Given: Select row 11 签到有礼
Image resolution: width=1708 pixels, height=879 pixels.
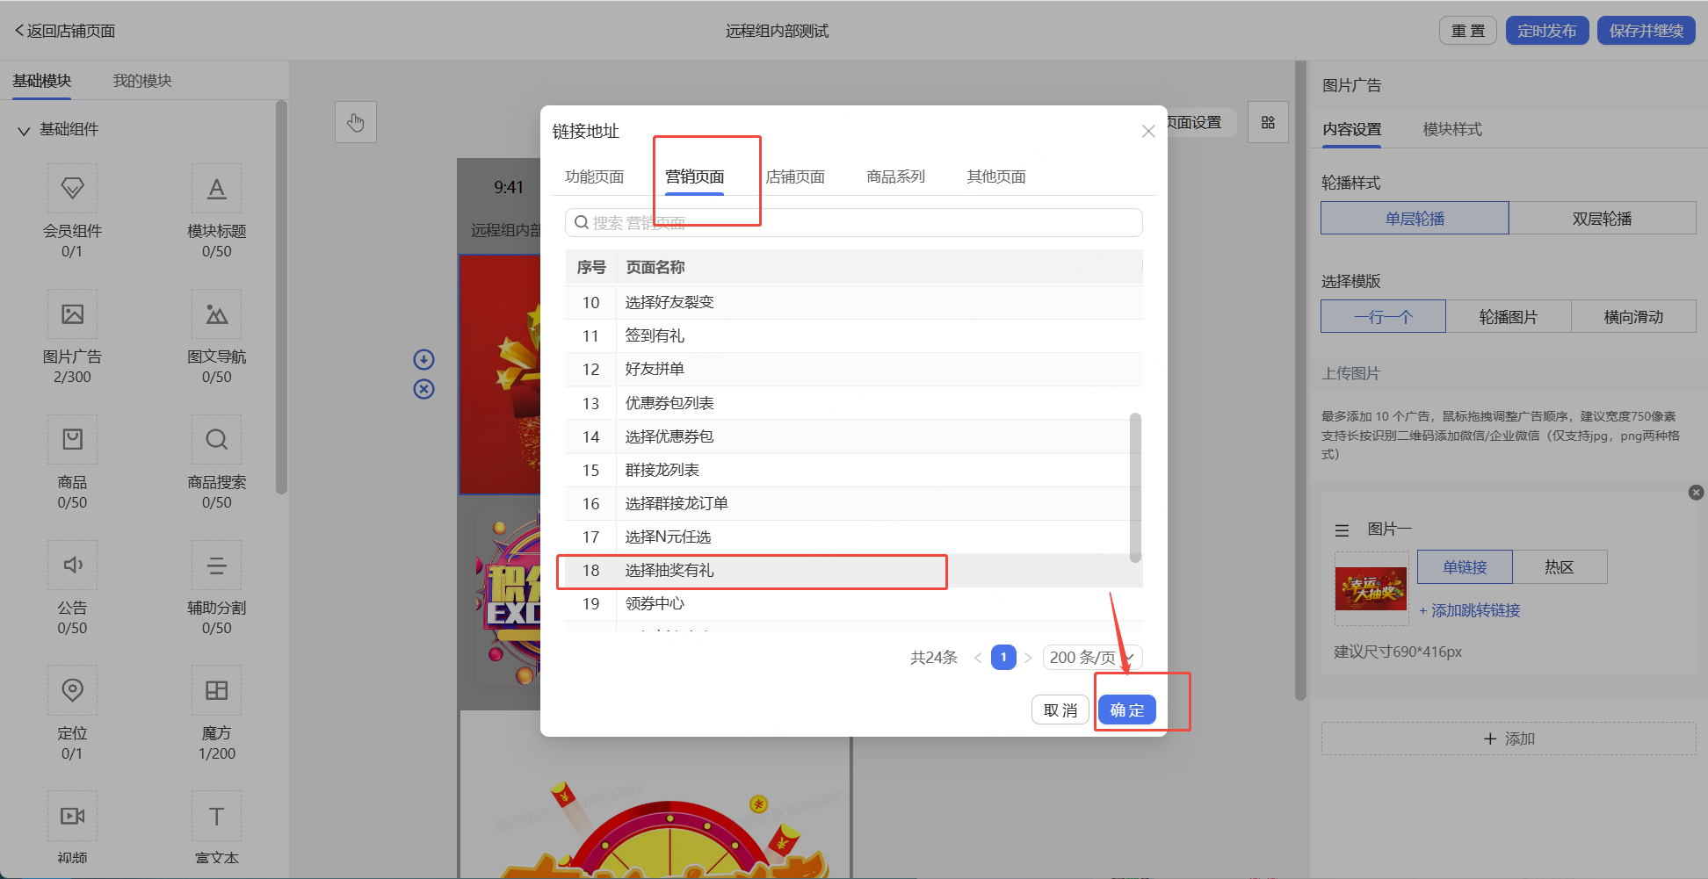Looking at the screenshot, I should (854, 336).
